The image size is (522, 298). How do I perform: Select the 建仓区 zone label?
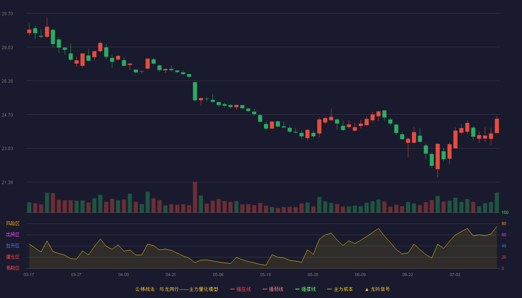13,257
